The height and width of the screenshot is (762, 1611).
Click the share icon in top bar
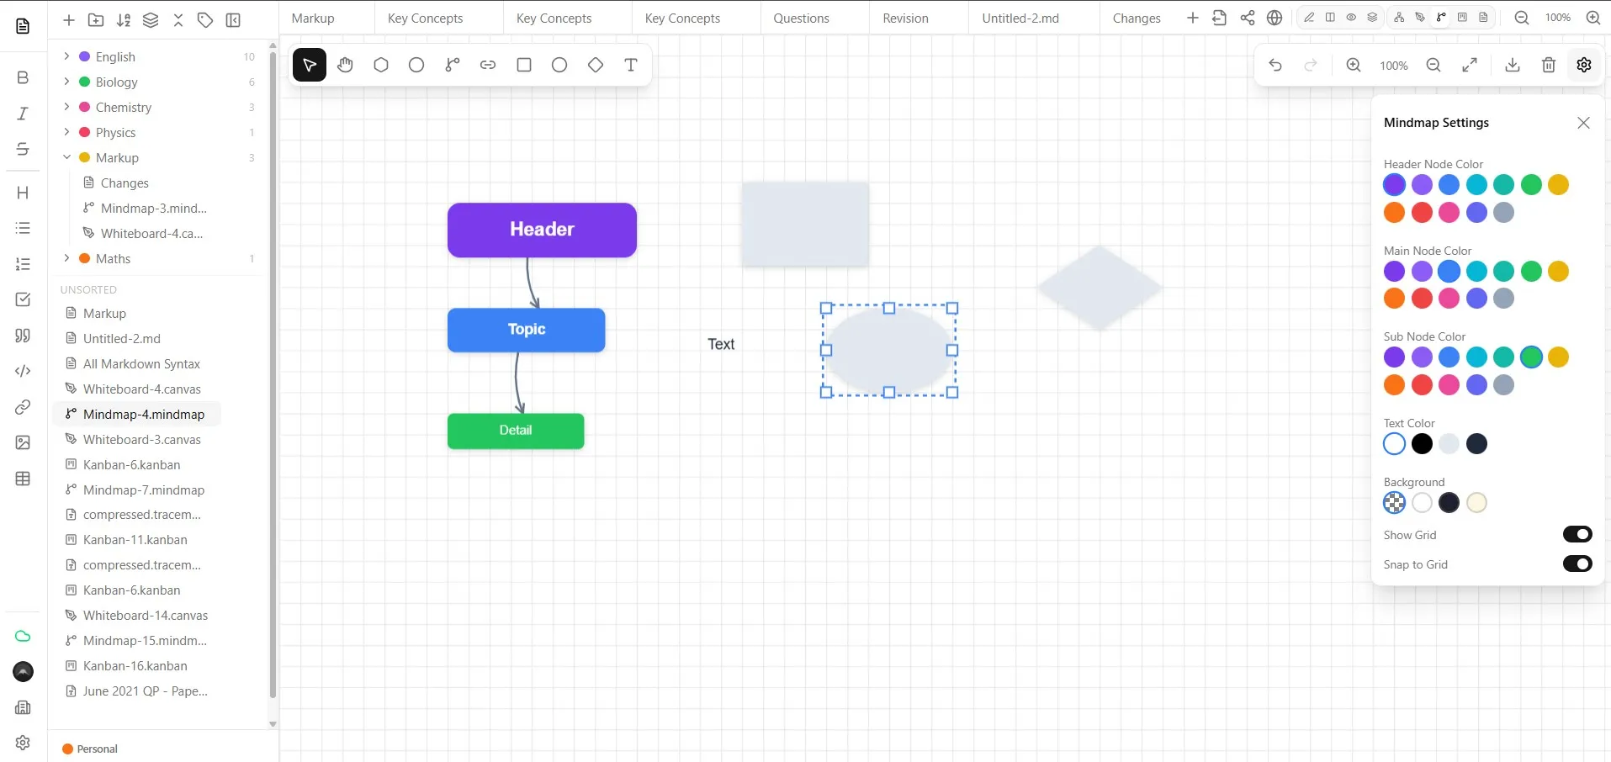[1248, 18]
